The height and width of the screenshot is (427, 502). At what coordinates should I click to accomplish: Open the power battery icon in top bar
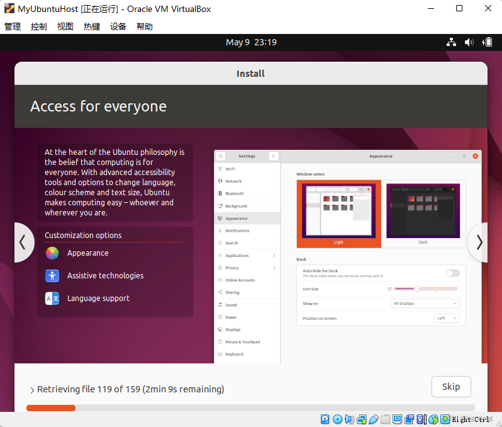coord(487,42)
